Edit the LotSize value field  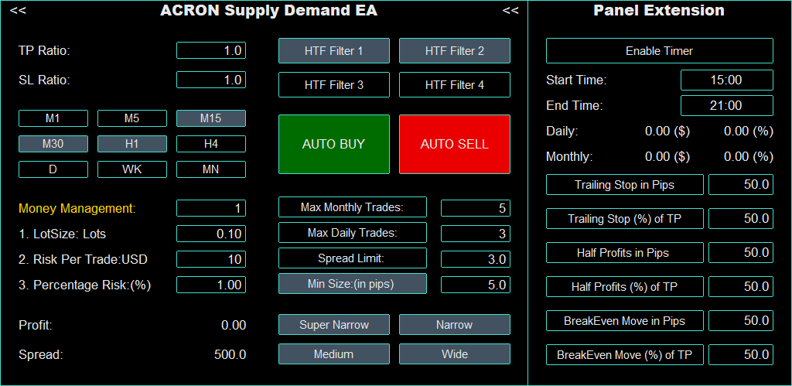[210, 234]
